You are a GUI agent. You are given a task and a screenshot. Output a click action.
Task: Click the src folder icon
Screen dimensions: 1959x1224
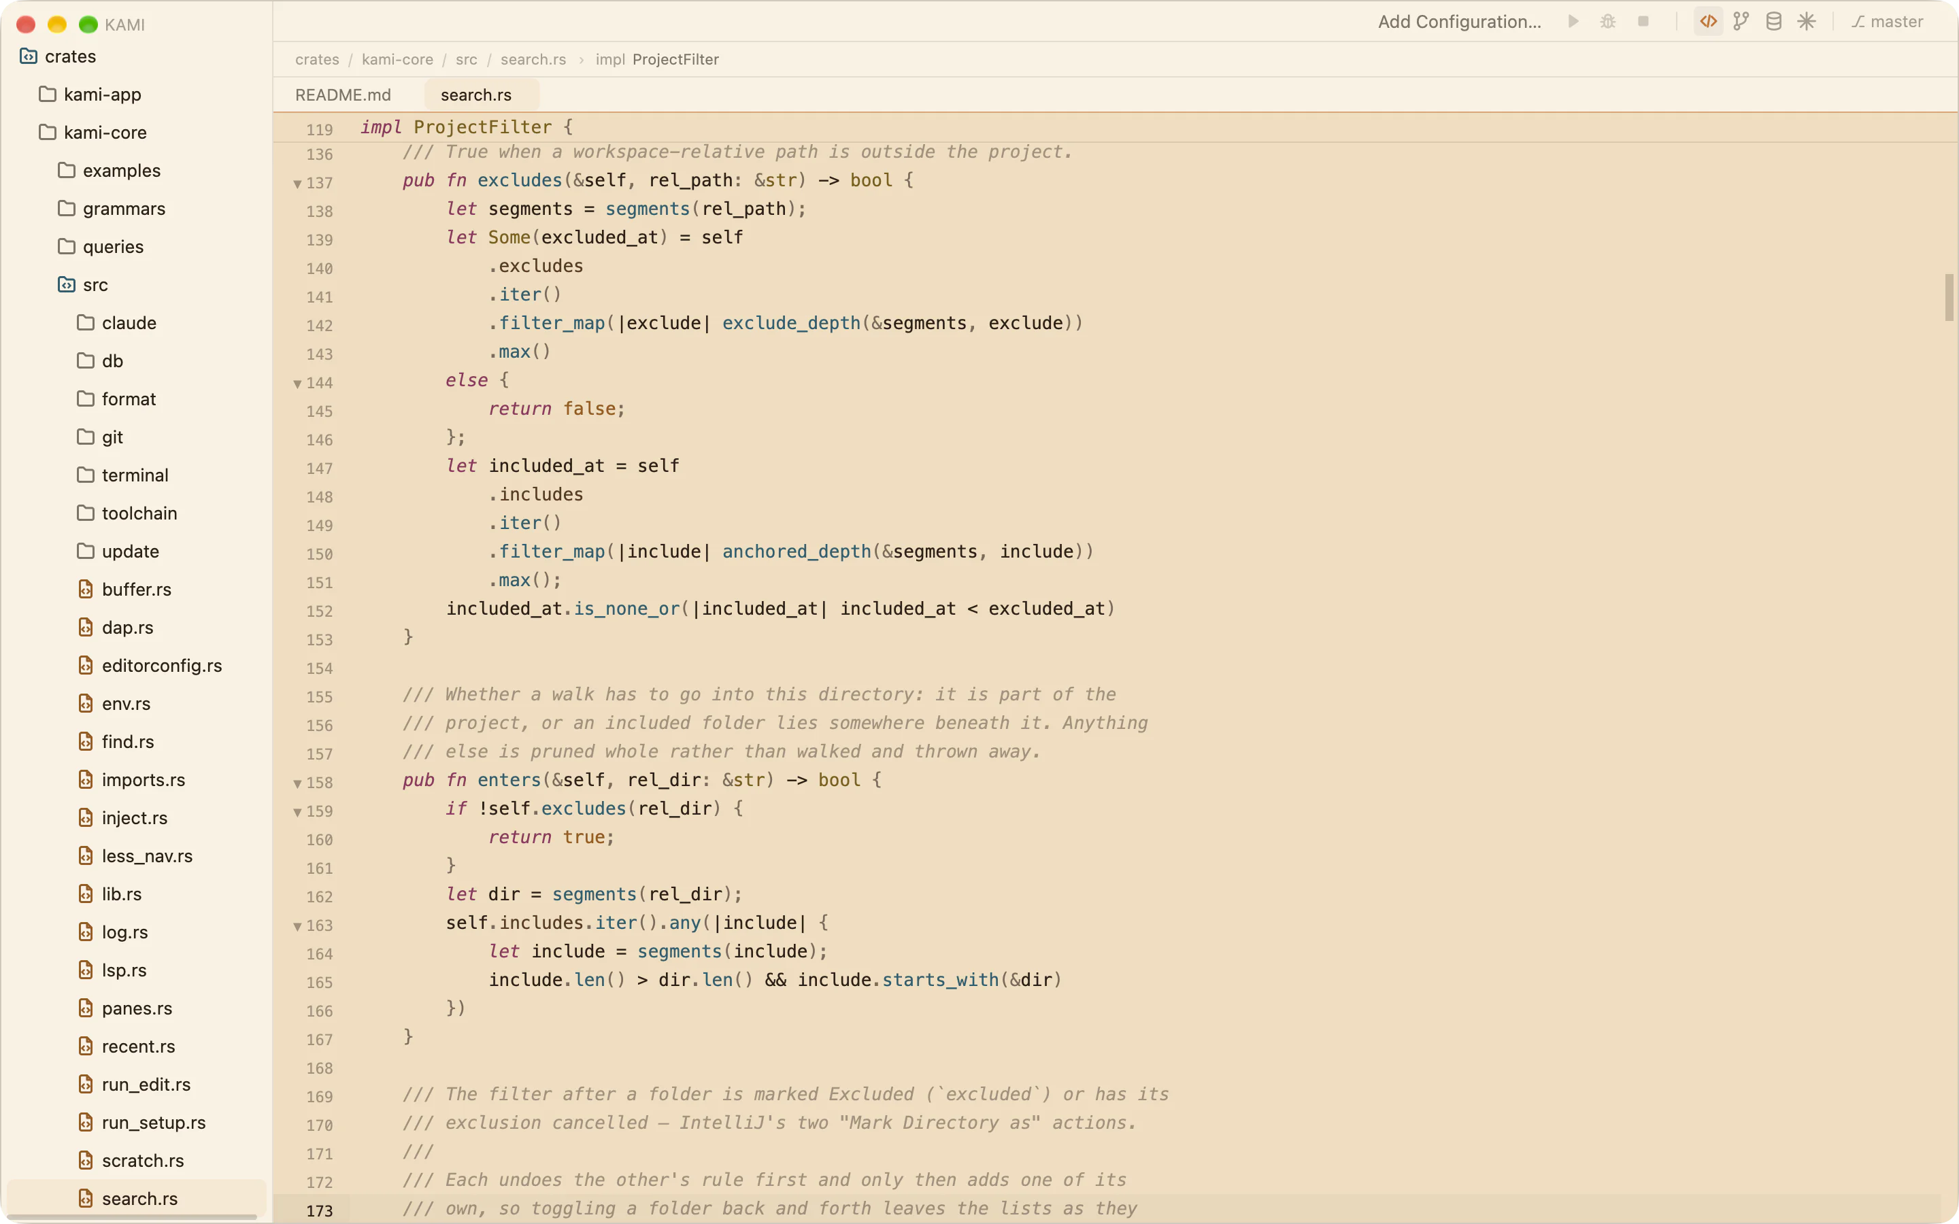[67, 285]
